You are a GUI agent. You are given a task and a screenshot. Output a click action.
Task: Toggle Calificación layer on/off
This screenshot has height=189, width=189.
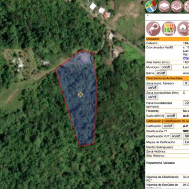coord(168,126)
